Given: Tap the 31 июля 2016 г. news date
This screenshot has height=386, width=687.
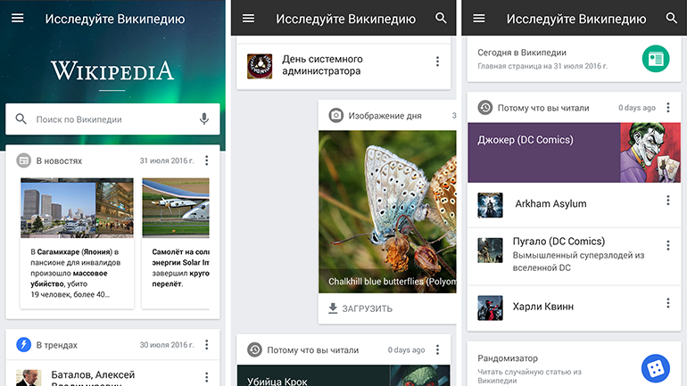Looking at the screenshot, I should point(167,160).
